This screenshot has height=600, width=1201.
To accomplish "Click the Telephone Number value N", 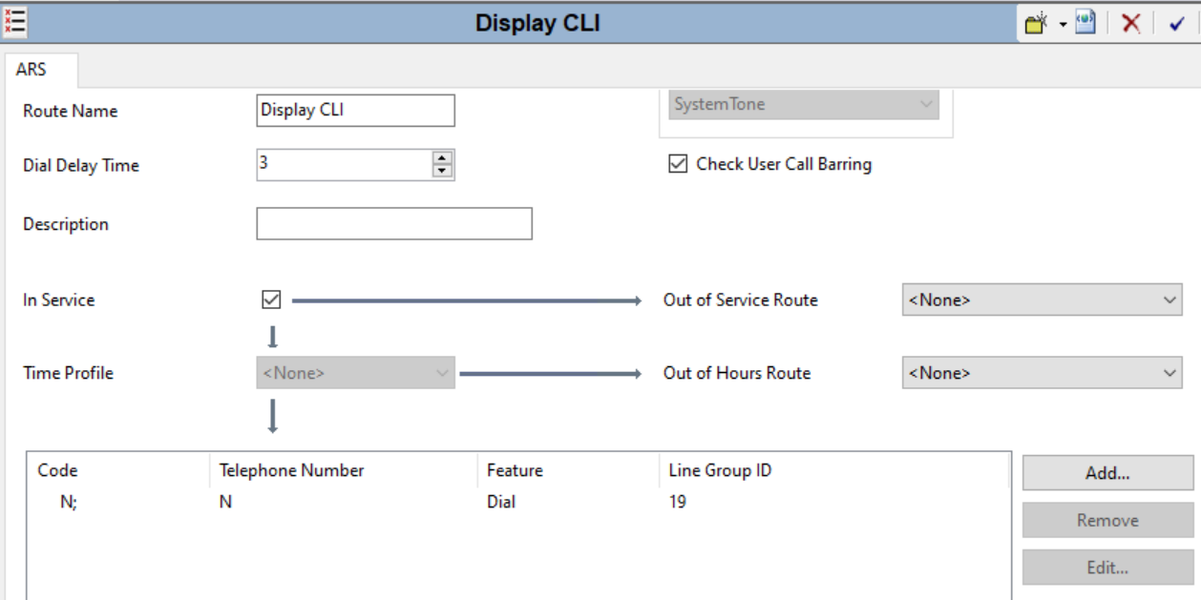I will [225, 502].
